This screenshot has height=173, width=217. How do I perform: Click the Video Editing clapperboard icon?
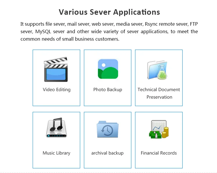tap(56, 69)
